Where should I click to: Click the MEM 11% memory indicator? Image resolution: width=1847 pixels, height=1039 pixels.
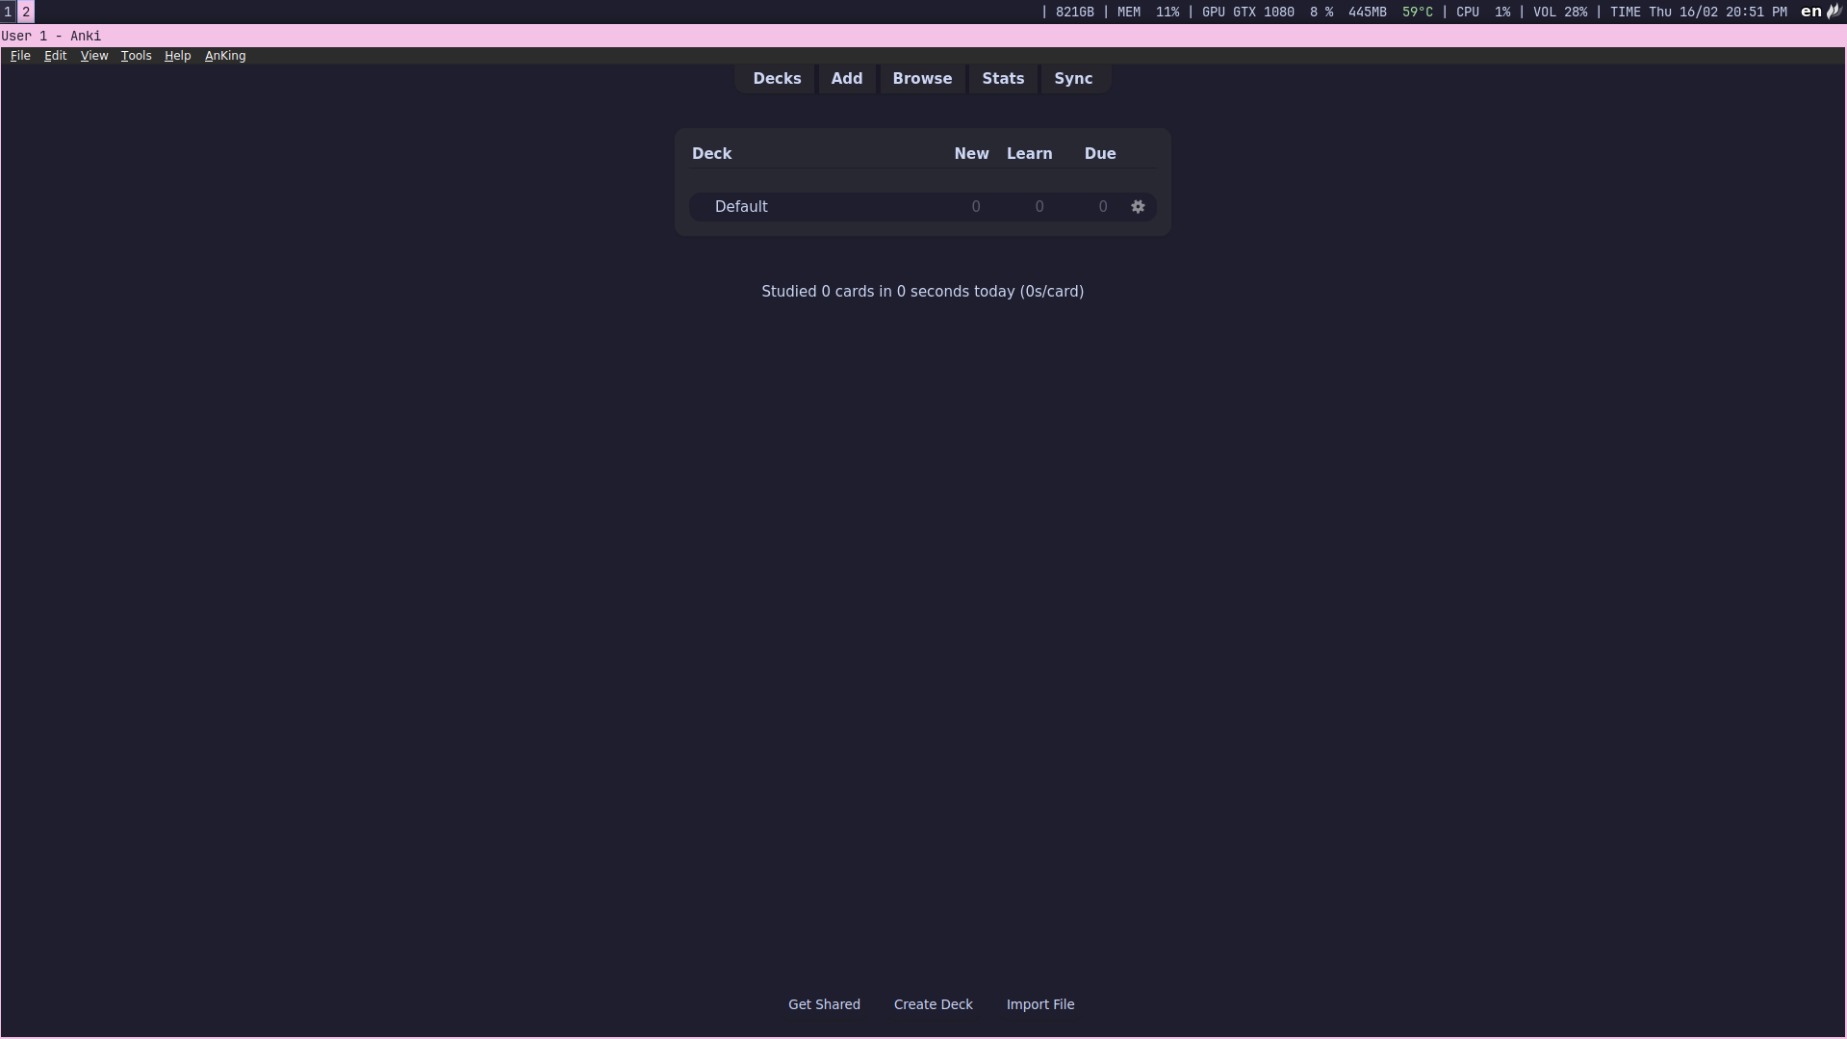(1147, 12)
